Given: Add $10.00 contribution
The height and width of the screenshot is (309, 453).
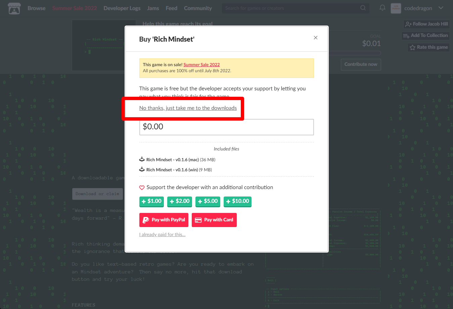Looking at the screenshot, I should tap(237, 201).
